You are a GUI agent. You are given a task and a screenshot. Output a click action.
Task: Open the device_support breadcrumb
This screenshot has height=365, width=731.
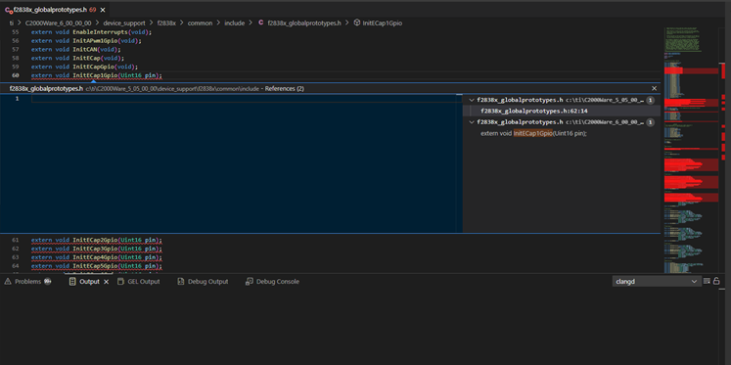124,23
